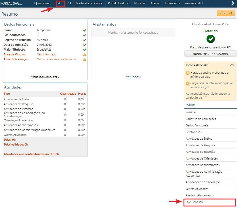Click the large green Deferido status checkmark
This screenshot has width=237, height=209.
211,39
